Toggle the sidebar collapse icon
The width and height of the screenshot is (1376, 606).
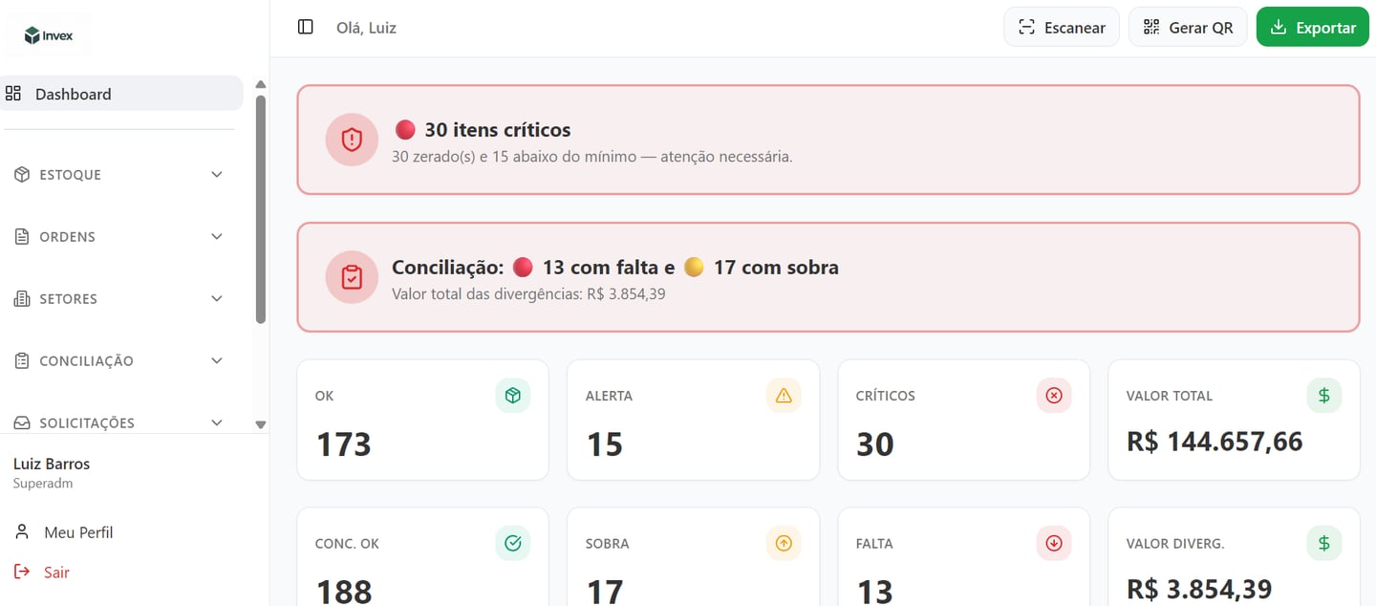pos(306,27)
